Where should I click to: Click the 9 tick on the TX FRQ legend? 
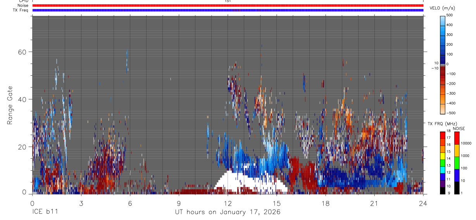[448, 193]
